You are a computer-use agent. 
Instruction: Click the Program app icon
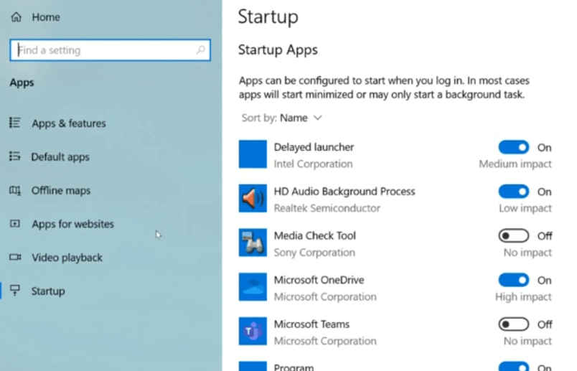coord(253,366)
